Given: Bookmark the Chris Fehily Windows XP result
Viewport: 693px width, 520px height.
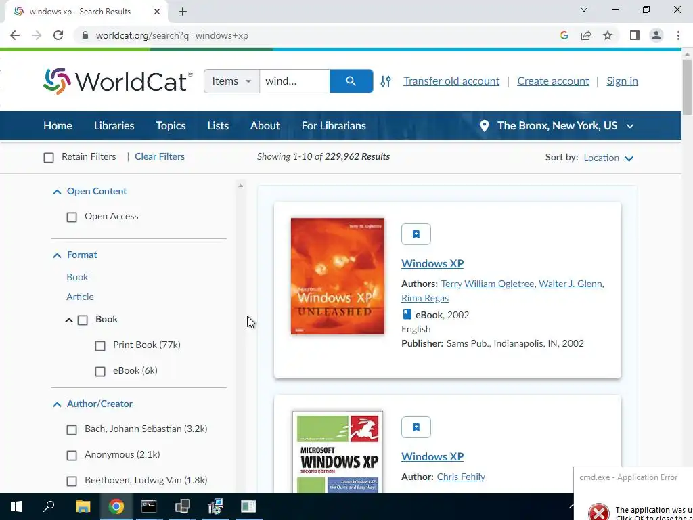Looking at the screenshot, I should coord(416,427).
